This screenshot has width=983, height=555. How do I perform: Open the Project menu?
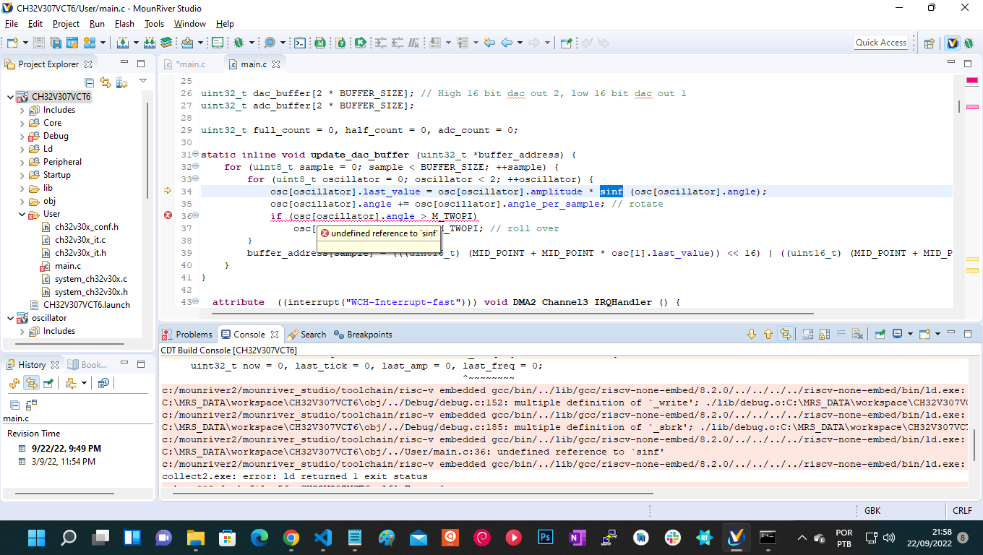66,24
